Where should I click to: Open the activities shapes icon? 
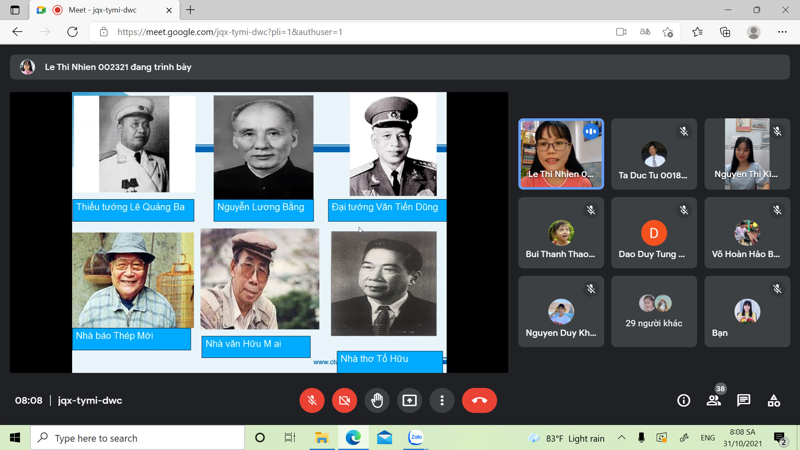[774, 400]
